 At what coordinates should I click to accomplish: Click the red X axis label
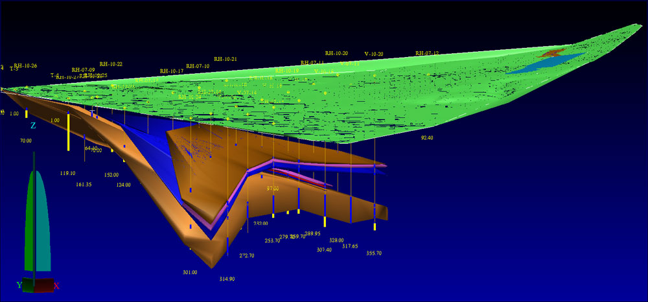tap(56, 286)
